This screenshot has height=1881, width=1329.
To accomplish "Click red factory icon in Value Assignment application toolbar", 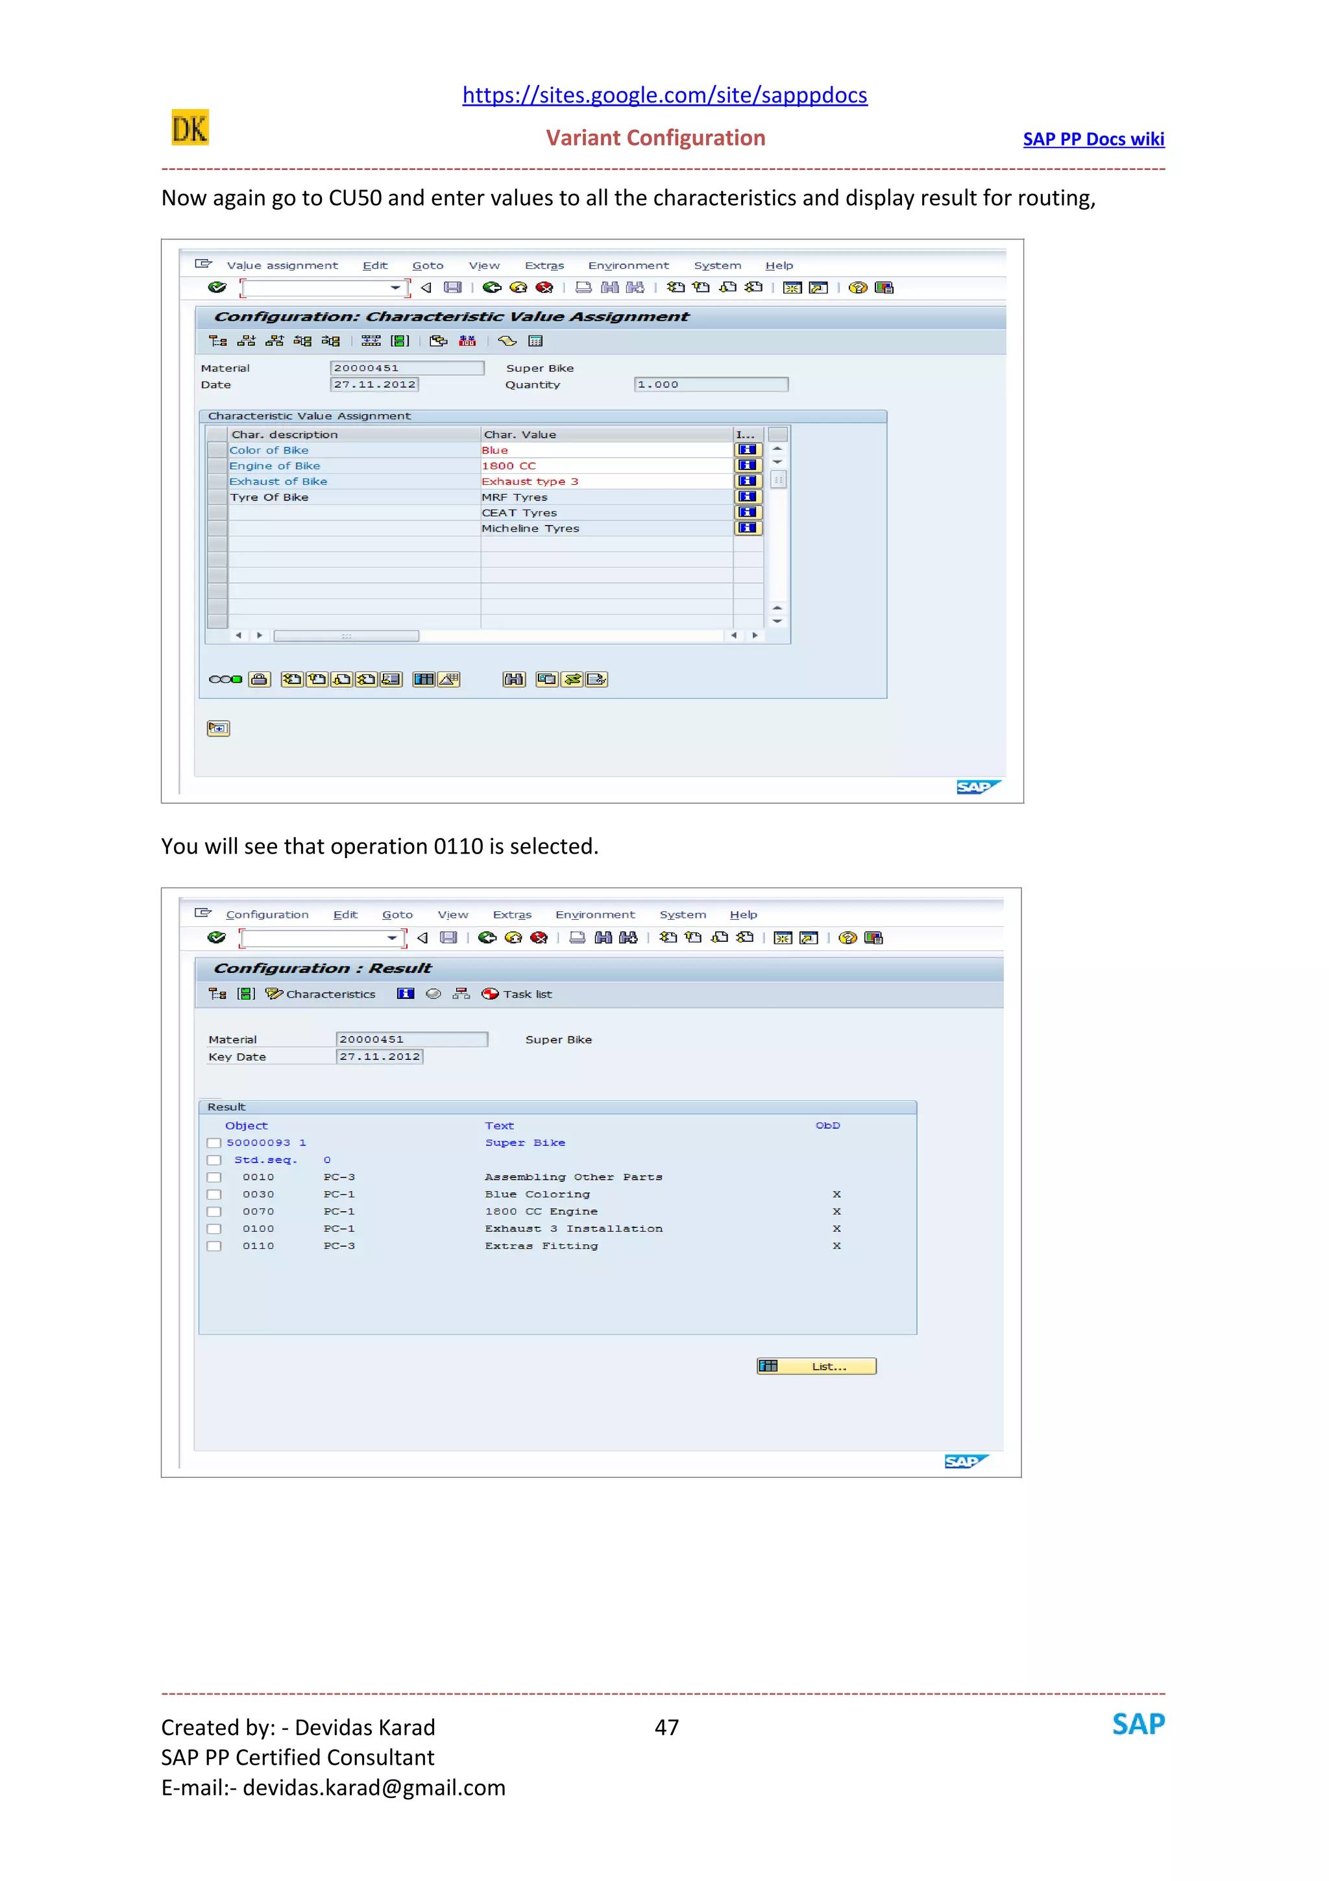I will click(x=468, y=341).
